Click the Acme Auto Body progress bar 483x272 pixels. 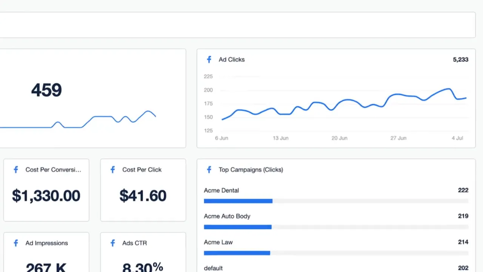point(336,227)
